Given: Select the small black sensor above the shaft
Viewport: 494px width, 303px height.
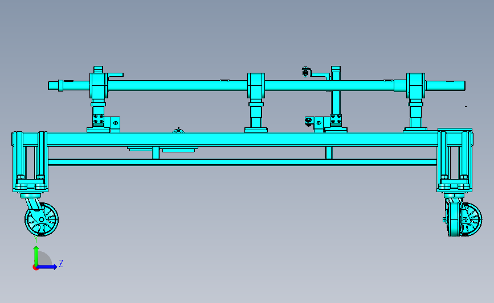Looking at the screenshot, I should [305, 72].
